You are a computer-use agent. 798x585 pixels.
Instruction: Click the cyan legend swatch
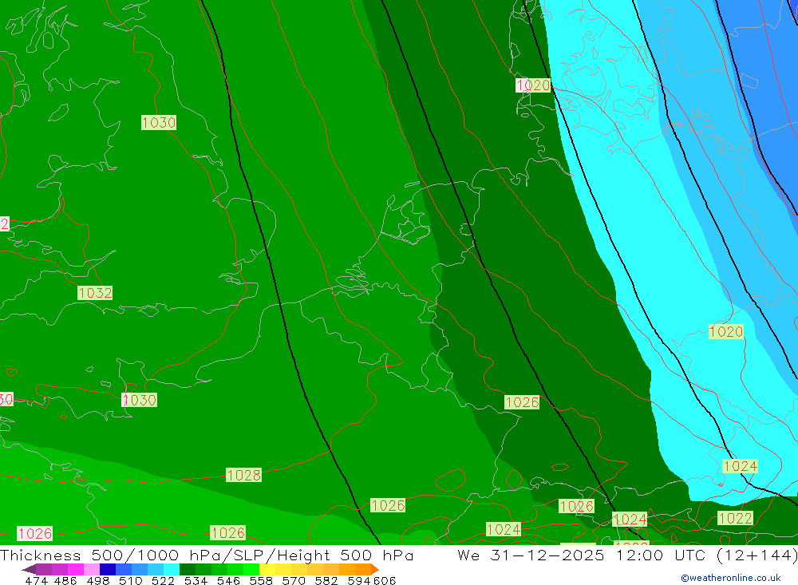click(172, 569)
